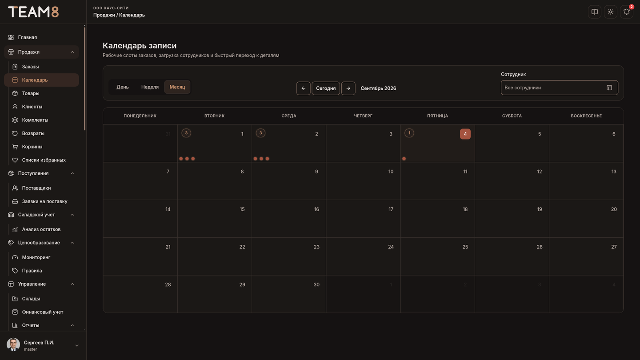Image resolution: width=640 pixels, height=360 pixels.
Task: Click the Сегодня button
Action: click(x=326, y=88)
